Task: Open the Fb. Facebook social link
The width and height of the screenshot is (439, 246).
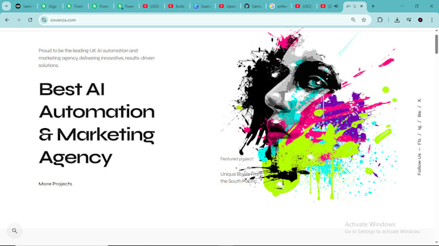Action: (419, 141)
